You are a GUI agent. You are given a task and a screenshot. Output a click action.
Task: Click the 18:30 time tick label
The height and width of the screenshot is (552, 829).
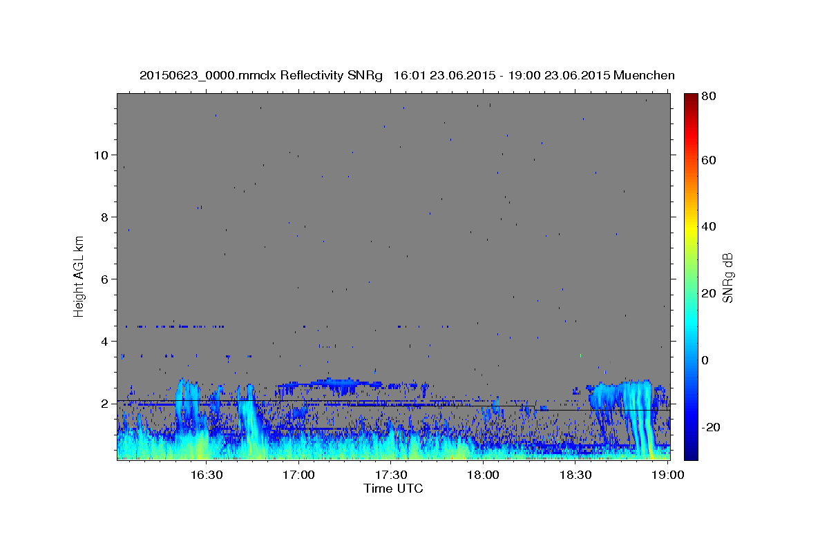point(575,475)
